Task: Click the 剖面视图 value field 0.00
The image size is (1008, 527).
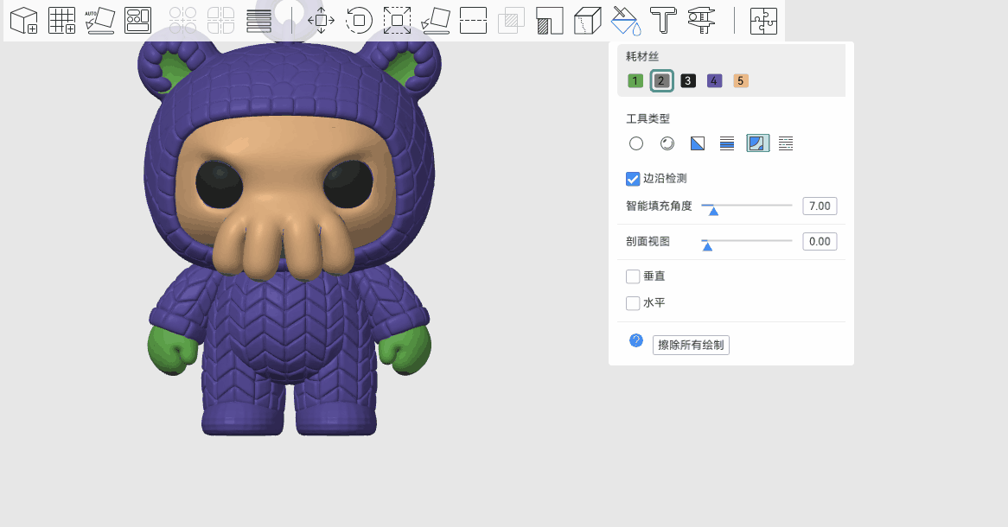Action: pyautogui.click(x=820, y=242)
